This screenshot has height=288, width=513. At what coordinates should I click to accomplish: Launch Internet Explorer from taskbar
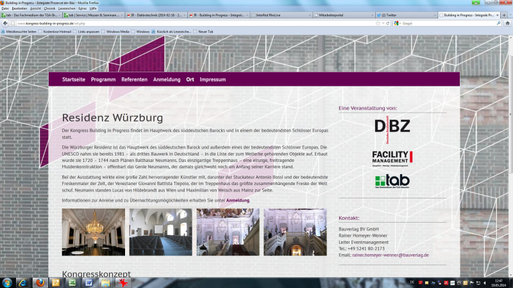pos(22,283)
